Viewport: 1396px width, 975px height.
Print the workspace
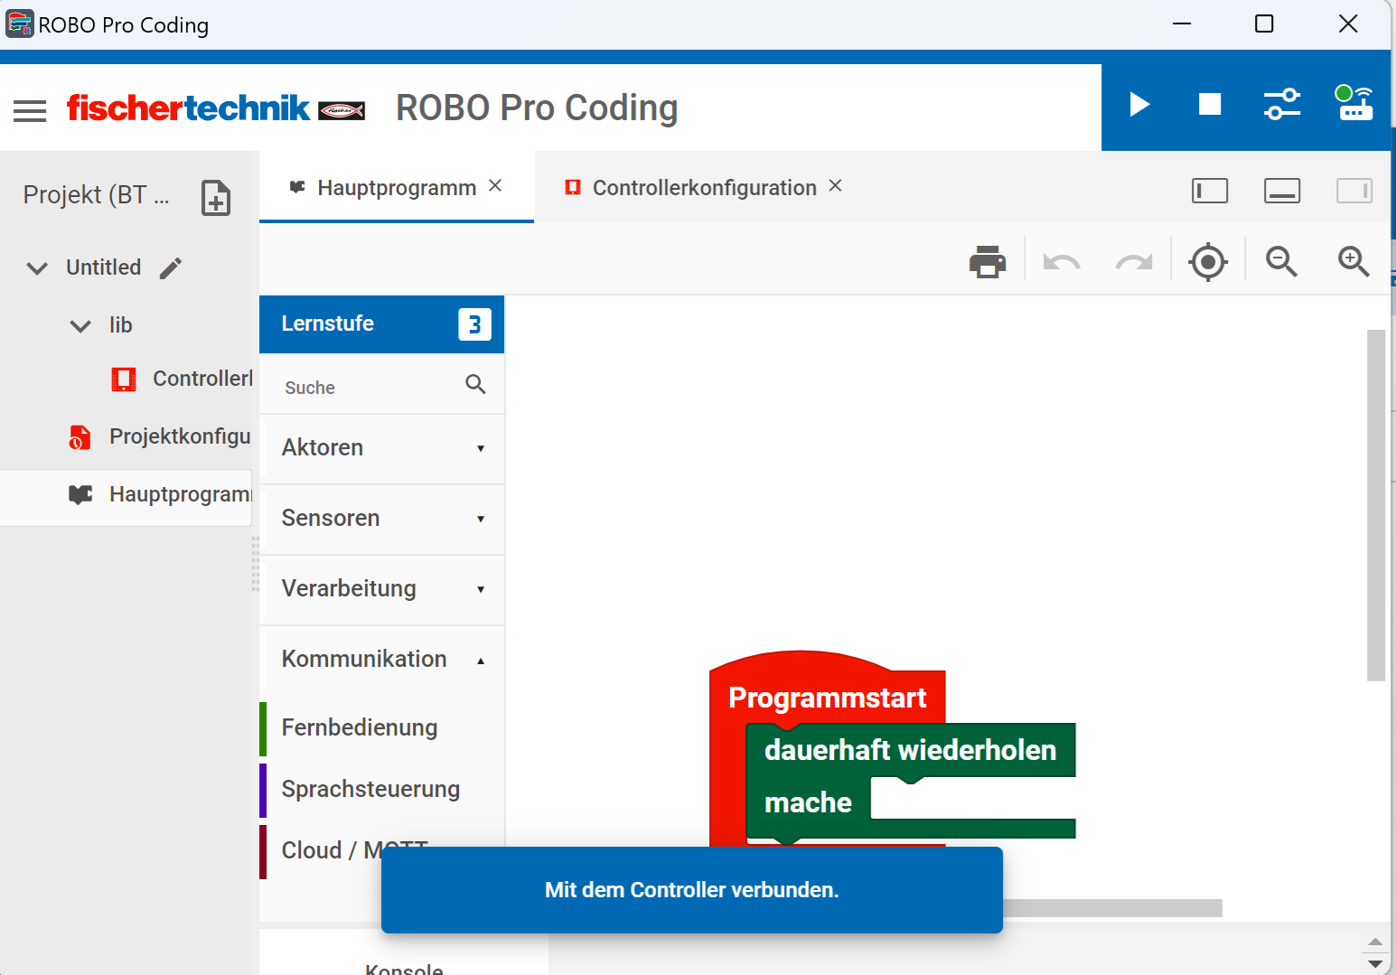[x=988, y=262]
